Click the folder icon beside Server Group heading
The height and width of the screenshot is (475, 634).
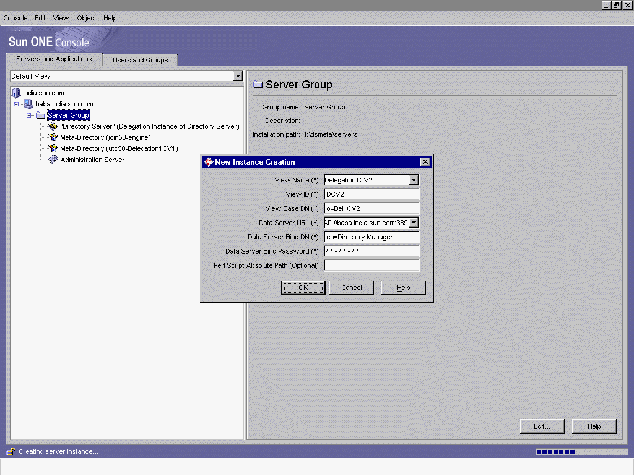click(258, 84)
